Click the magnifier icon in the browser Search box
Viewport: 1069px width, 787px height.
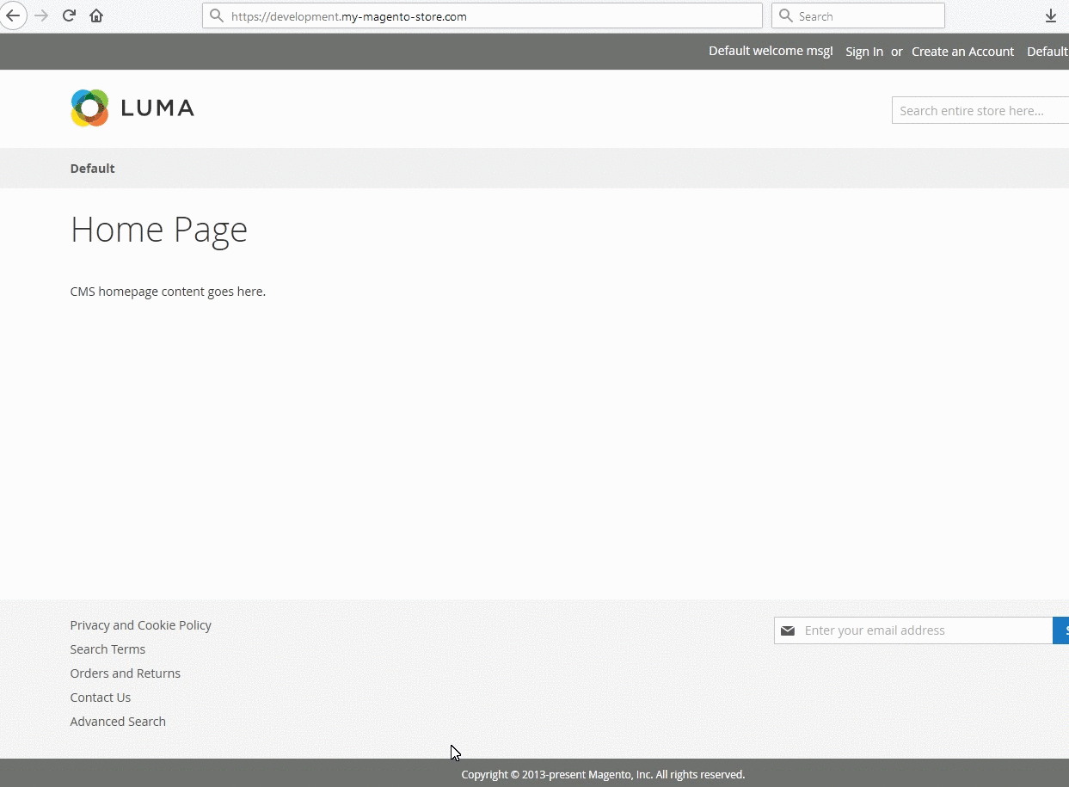click(x=785, y=15)
